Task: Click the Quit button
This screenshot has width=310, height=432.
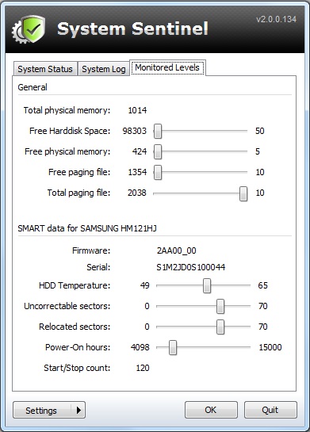Action: 270,410
